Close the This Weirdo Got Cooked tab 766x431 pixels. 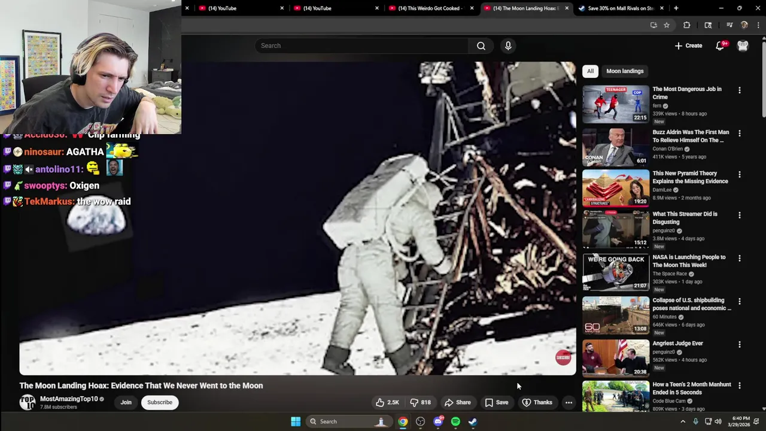pyautogui.click(x=472, y=8)
